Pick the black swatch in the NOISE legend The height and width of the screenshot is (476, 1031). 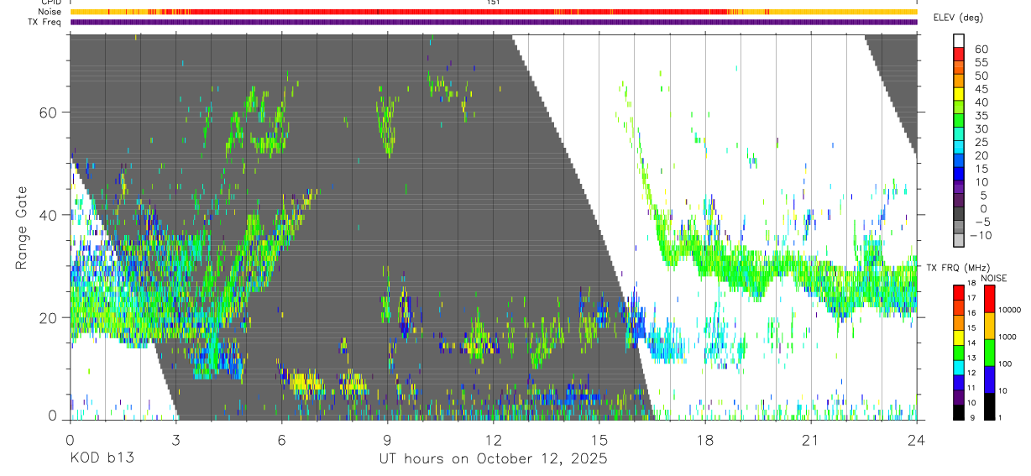(x=989, y=407)
